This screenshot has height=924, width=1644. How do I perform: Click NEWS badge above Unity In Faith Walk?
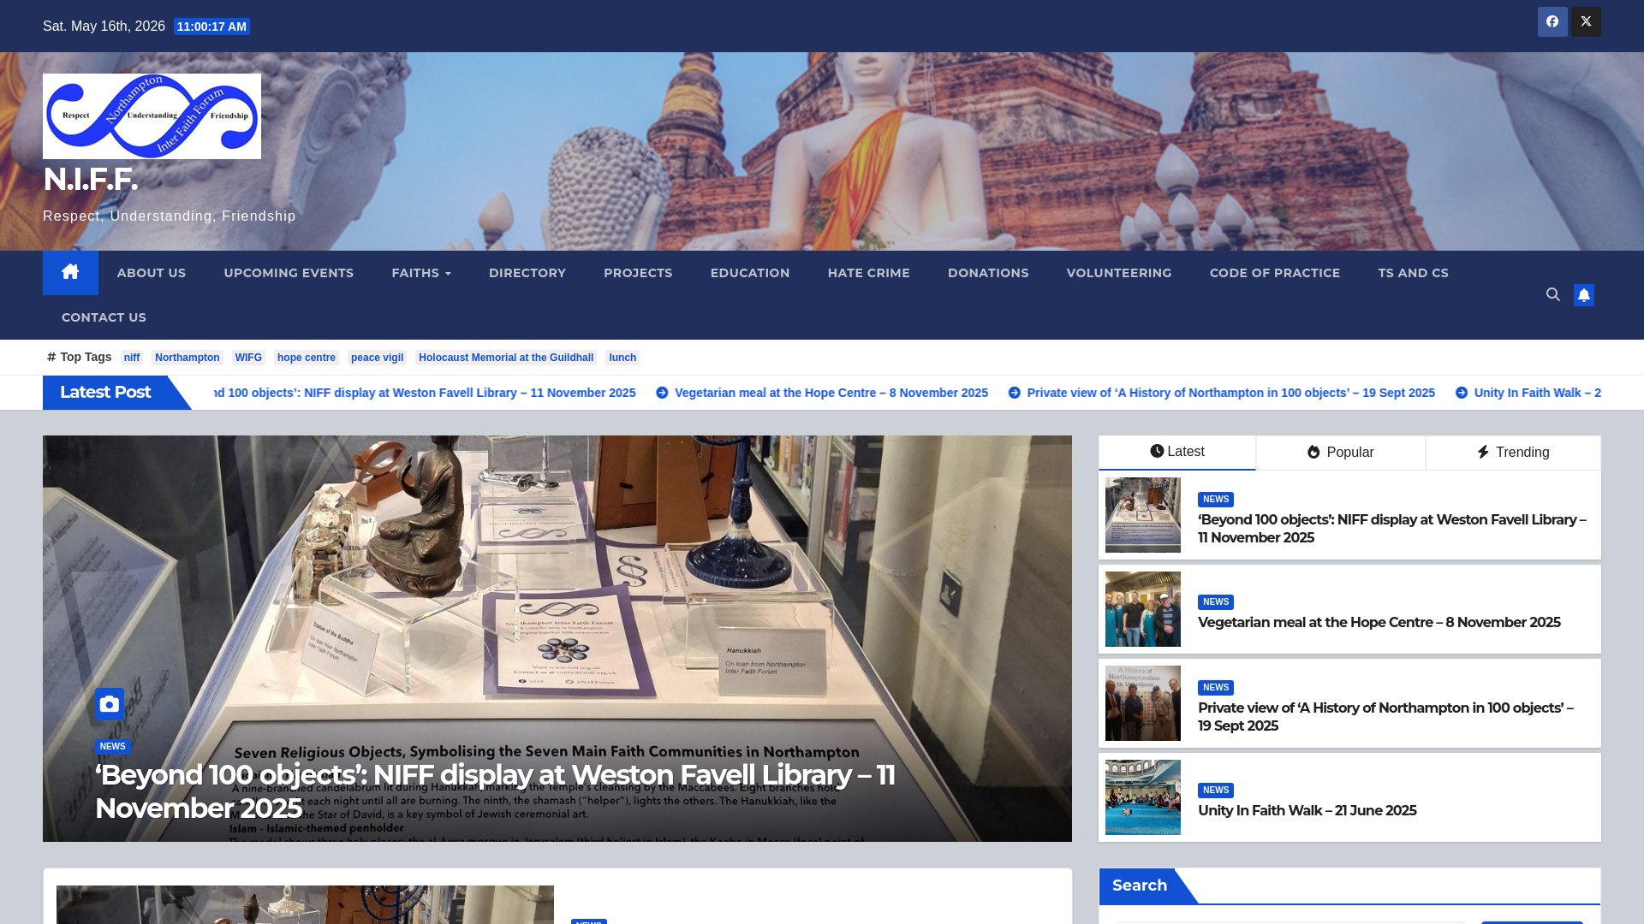(1216, 791)
